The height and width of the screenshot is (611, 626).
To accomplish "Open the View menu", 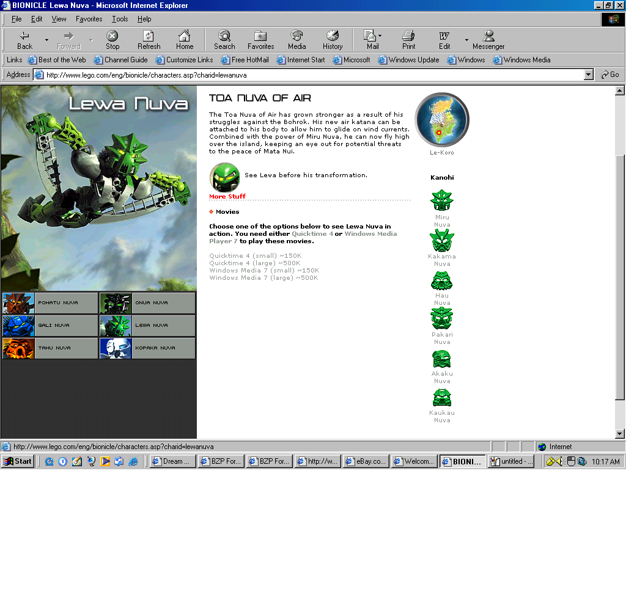I will point(59,19).
